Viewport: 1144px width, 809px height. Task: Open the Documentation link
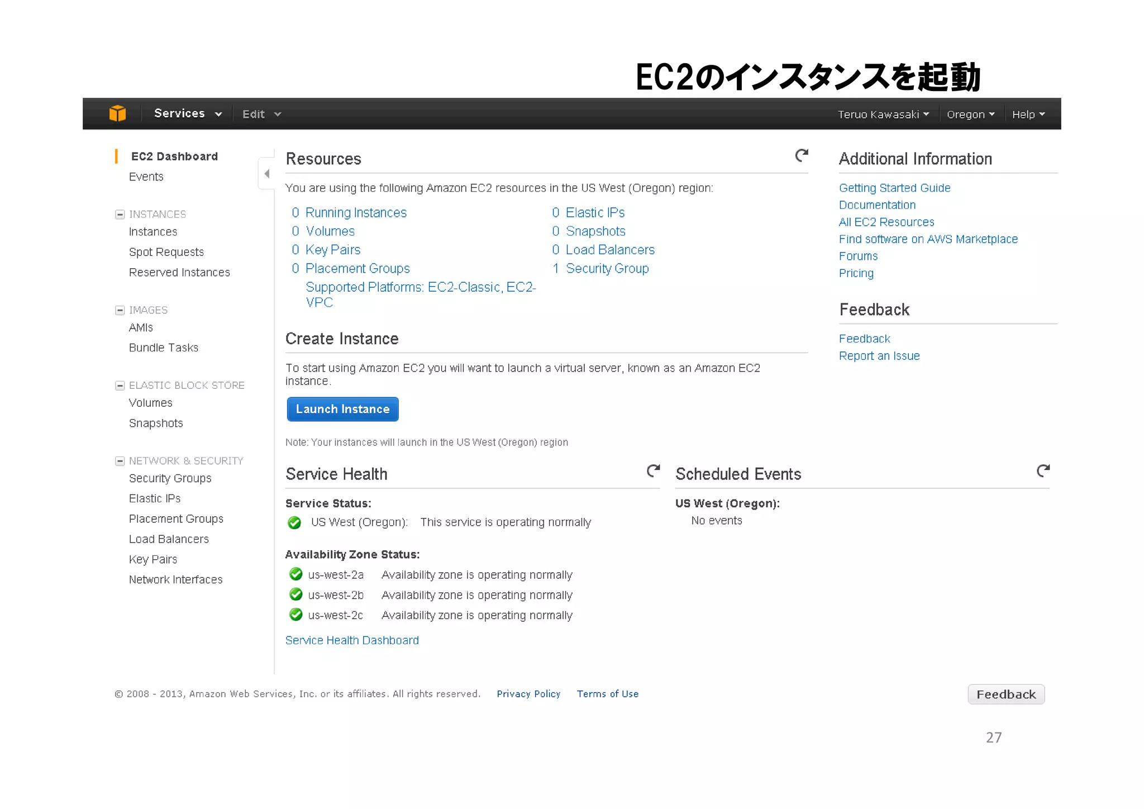pos(877,205)
